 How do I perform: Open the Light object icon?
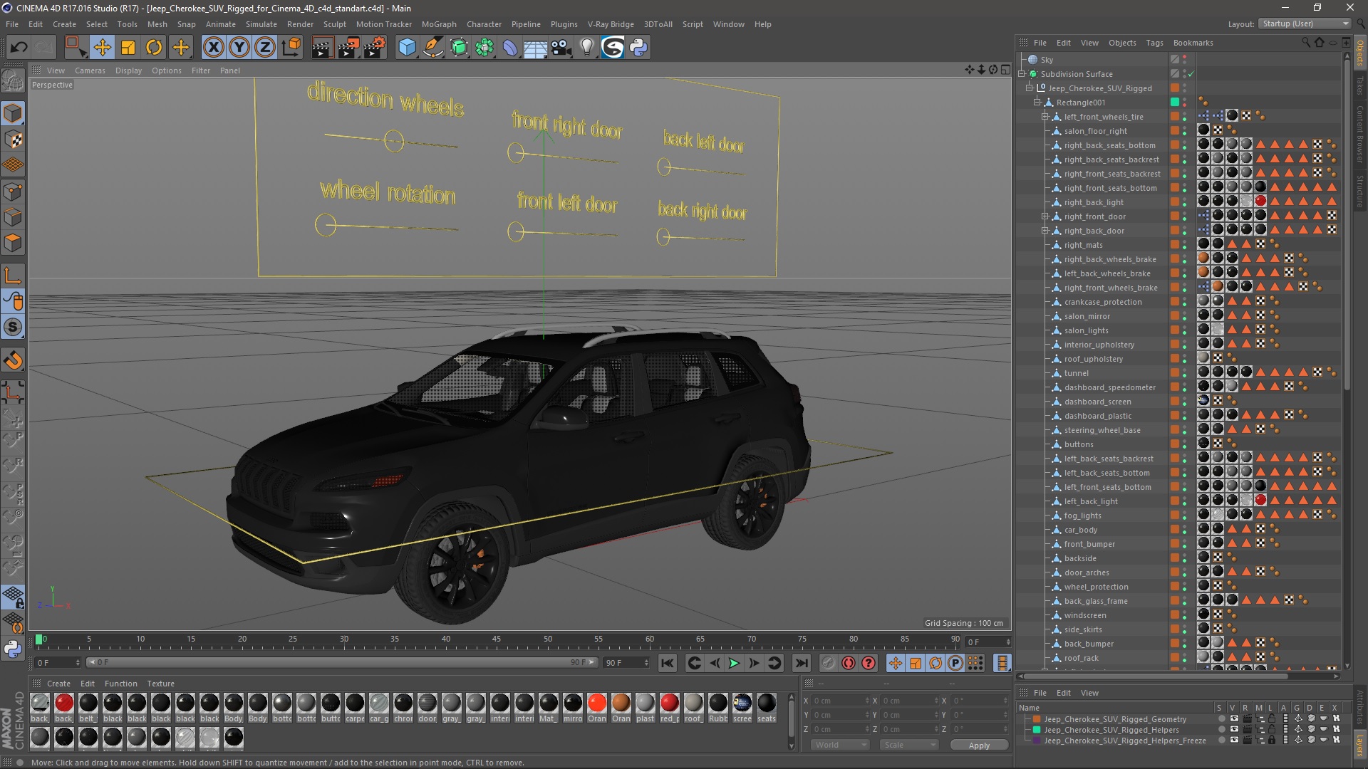coord(586,48)
